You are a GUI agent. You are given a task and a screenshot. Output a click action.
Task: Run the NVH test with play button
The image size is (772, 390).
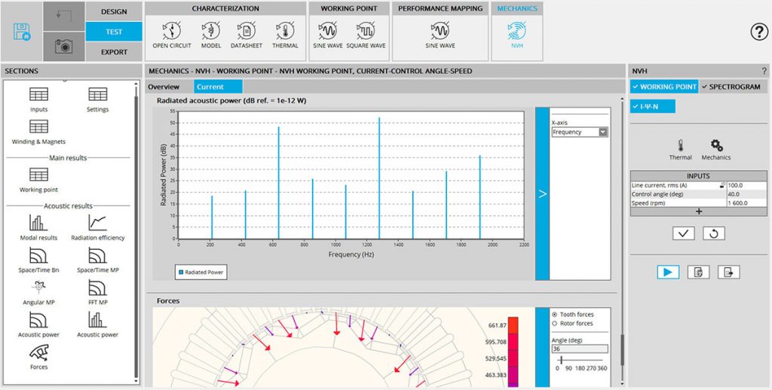tap(667, 272)
